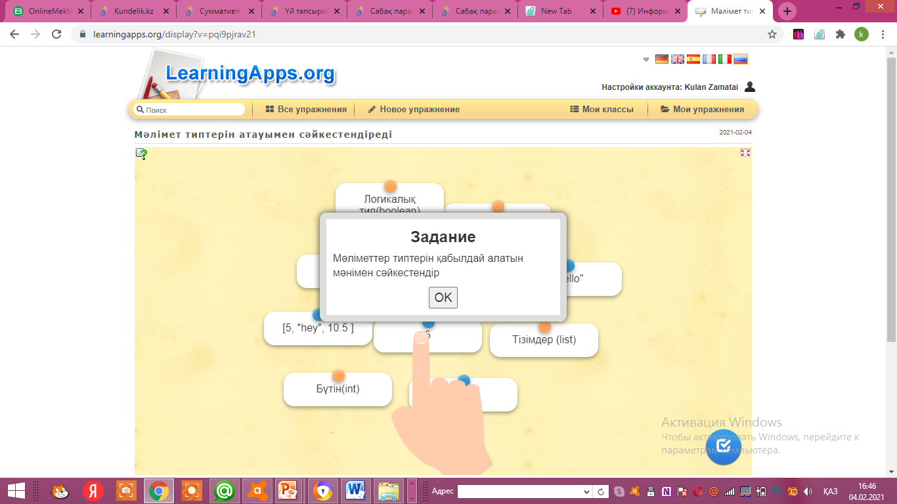The image size is (897, 504).
Task: Select the Тізімдер (list) card
Action: pos(544,340)
